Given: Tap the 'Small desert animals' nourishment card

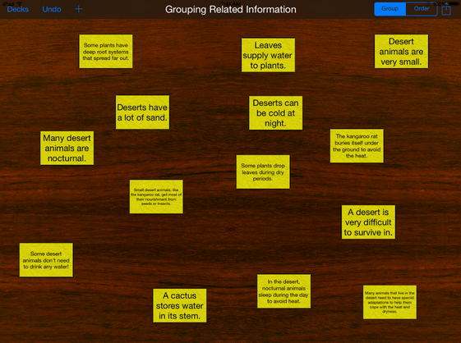Looking at the screenshot, I should pos(156,197).
